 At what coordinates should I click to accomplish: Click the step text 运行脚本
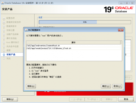coord(36,74)
